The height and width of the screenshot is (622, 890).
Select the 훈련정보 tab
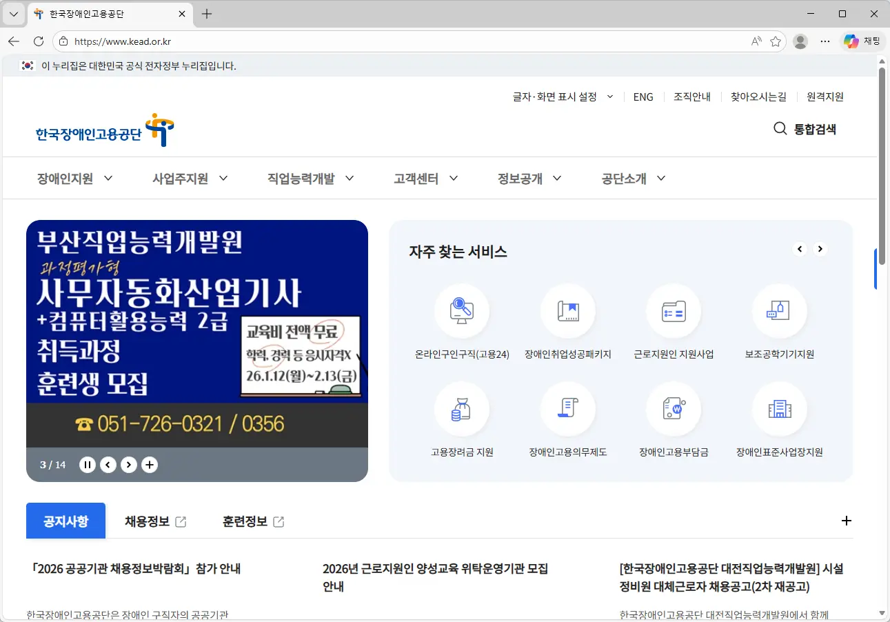click(x=245, y=521)
